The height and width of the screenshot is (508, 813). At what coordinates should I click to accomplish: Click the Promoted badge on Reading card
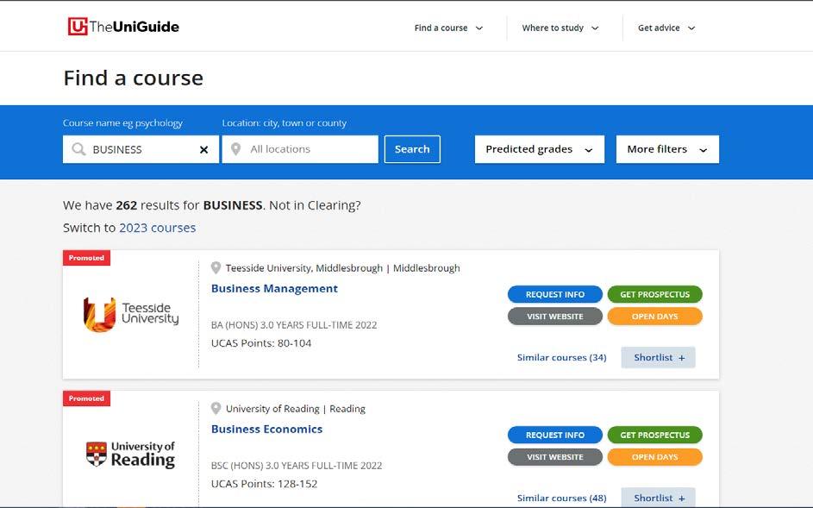[x=86, y=398]
